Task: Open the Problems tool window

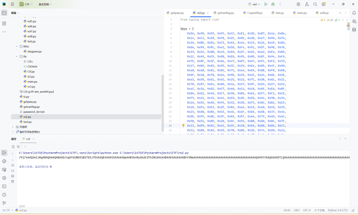Action: (4, 195)
